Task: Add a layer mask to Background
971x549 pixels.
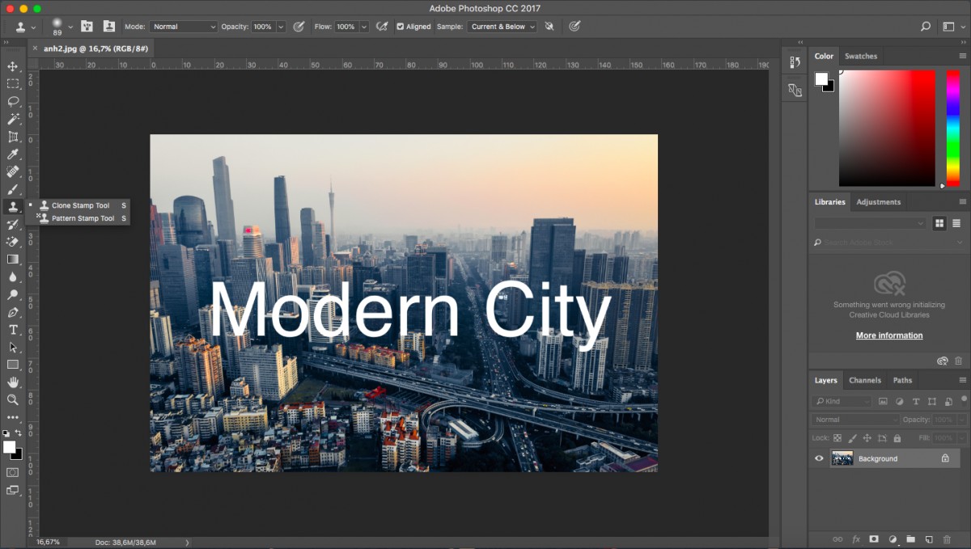Action: tap(873, 538)
